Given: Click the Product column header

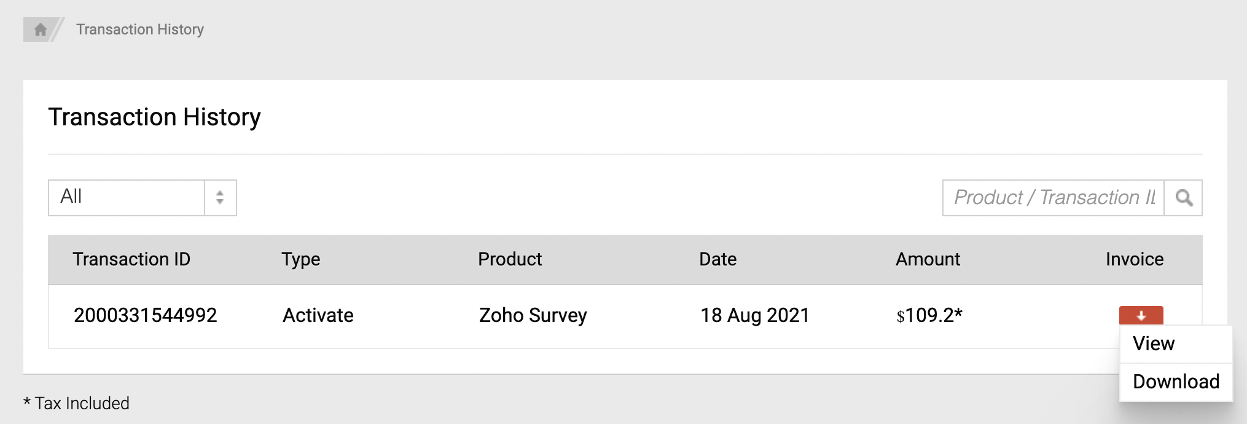Looking at the screenshot, I should 510,259.
